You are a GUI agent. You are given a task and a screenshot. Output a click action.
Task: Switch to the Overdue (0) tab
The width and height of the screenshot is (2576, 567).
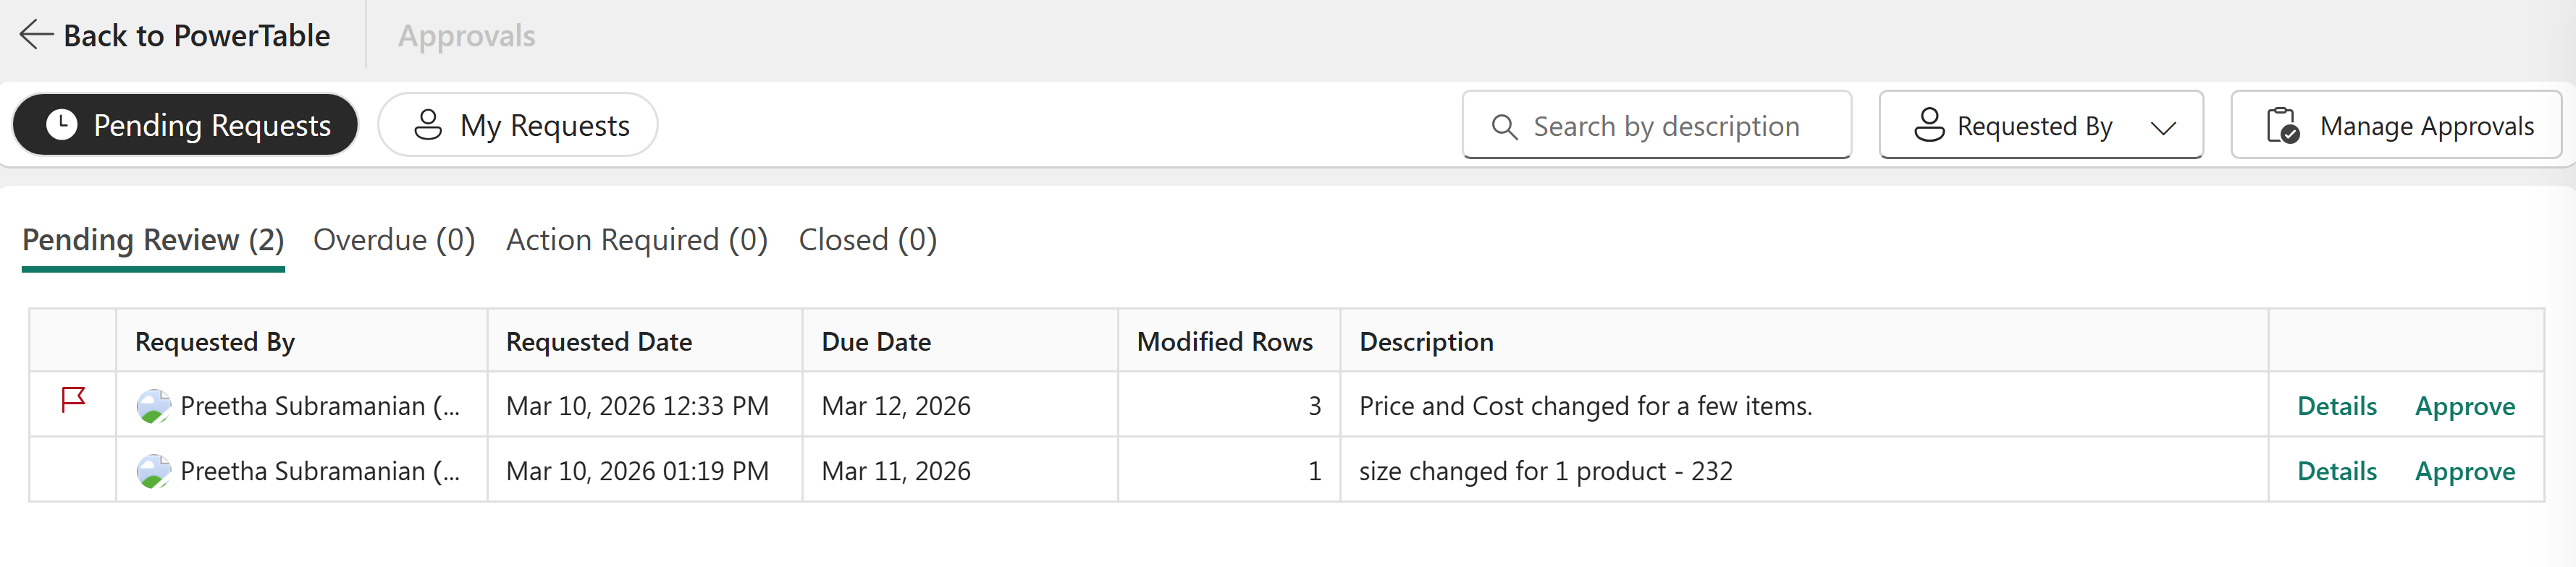394,241
